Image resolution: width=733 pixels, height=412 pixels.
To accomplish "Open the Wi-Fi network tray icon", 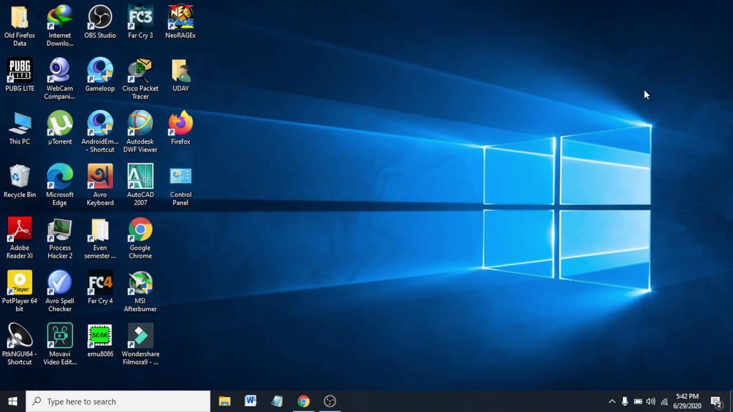I will click(x=664, y=402).
